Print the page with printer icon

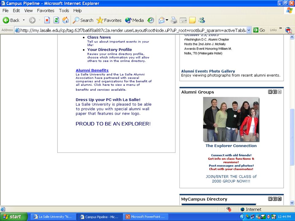174,20
